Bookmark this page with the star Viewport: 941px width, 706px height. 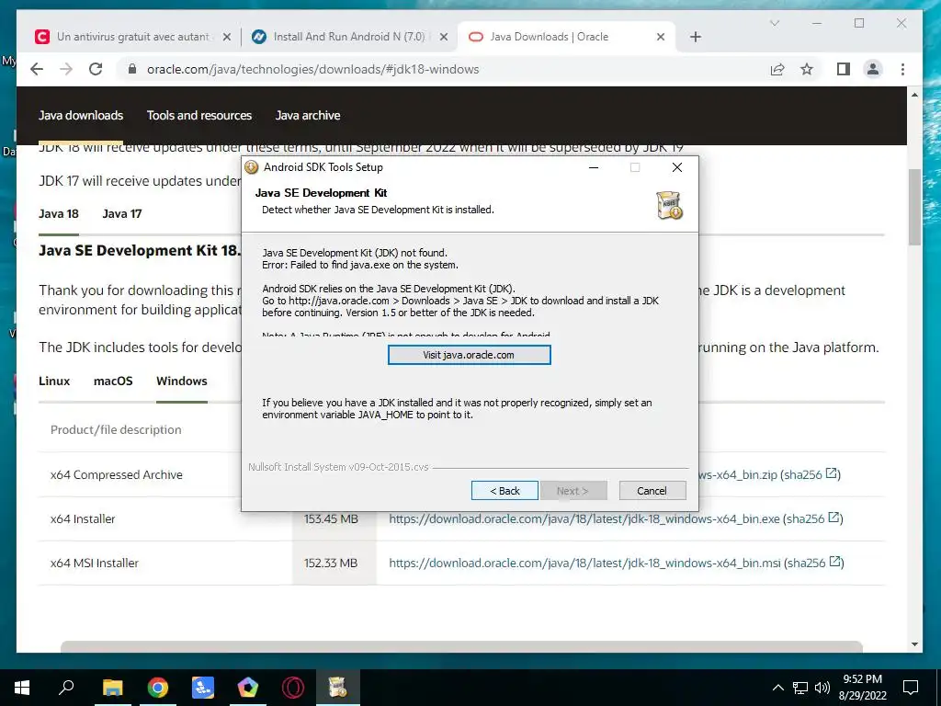click(807, 69)
